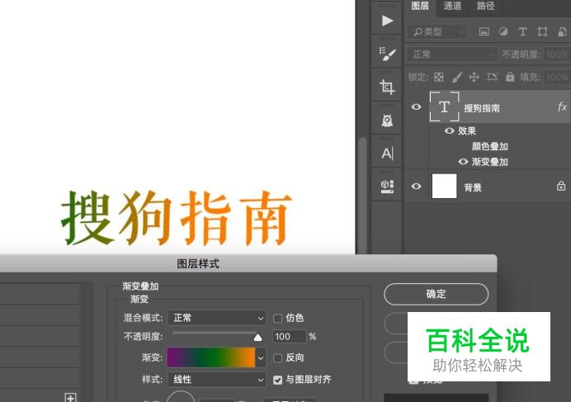Enable the 反向 checkbox
The image size is (571, 402).
tap(277, 358)
